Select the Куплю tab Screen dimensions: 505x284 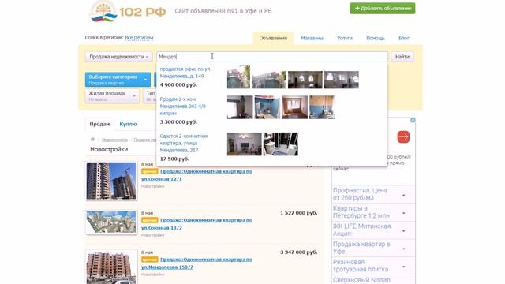coord(128,125)
